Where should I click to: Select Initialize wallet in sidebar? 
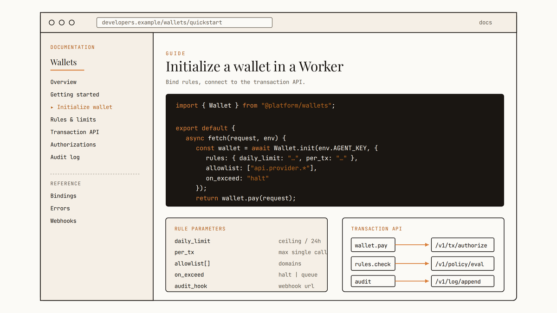84,107
